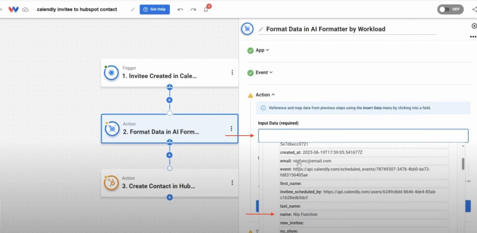Close the step configuration panel

pyautogui.click(x=474, y=26)
